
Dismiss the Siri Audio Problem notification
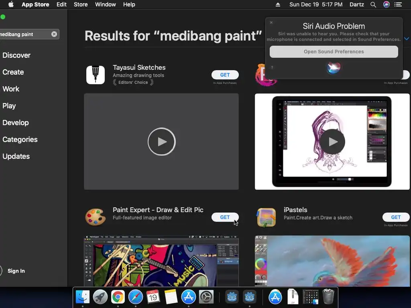tap(271, 22)
